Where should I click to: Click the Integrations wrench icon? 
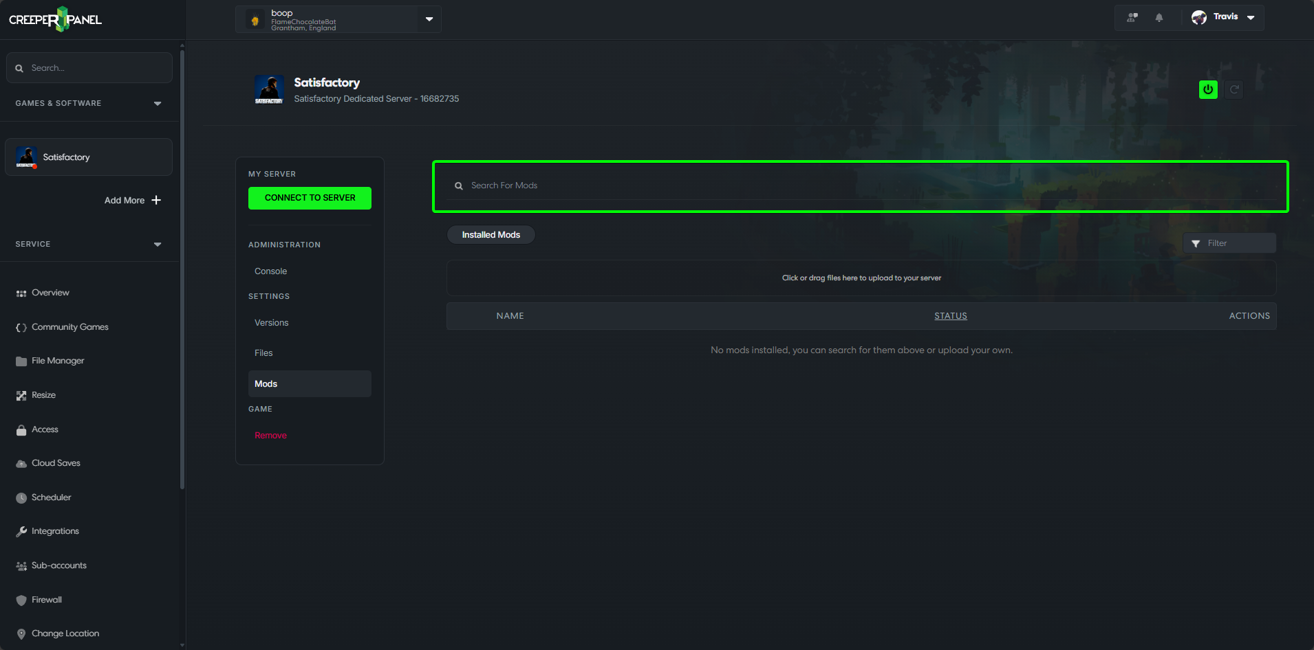coord(21,532)
